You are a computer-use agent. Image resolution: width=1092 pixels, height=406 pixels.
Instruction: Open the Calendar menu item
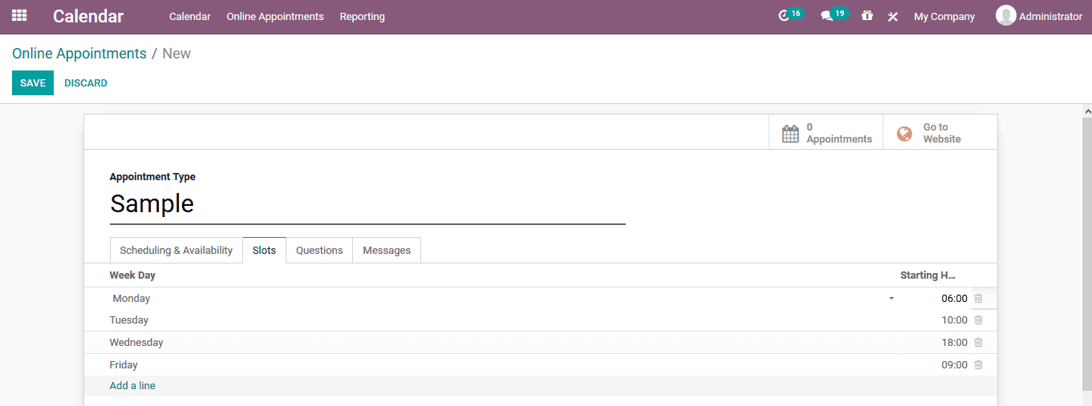click(x=190, y=16)
